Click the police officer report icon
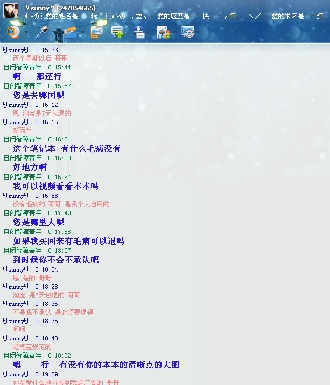Viewport: 330px width, 385px height. pos(139,32)
